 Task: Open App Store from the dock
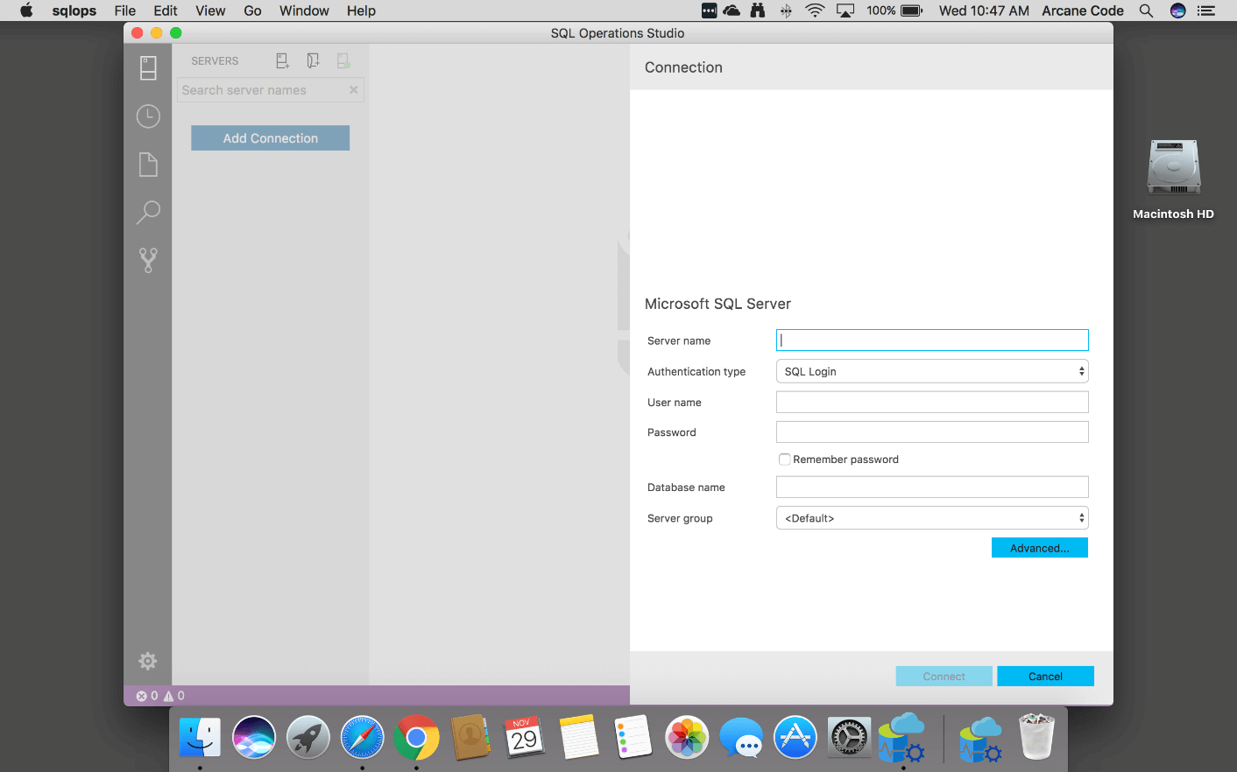pos(795,738)
